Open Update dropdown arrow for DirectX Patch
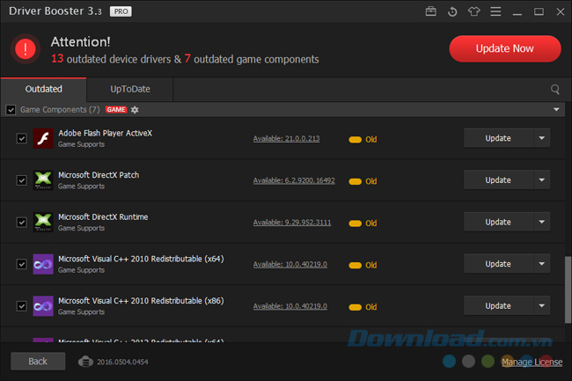 [542, 180]
